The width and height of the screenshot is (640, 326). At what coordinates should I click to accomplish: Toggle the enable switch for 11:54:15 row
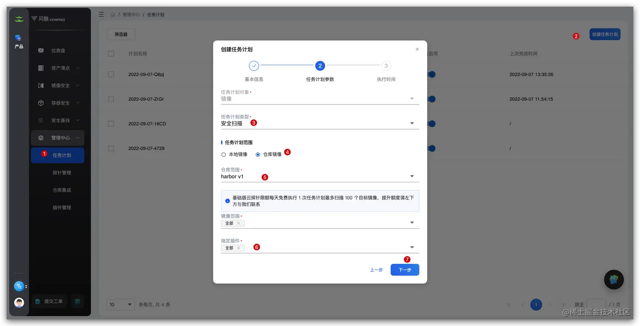coord(431,99)
